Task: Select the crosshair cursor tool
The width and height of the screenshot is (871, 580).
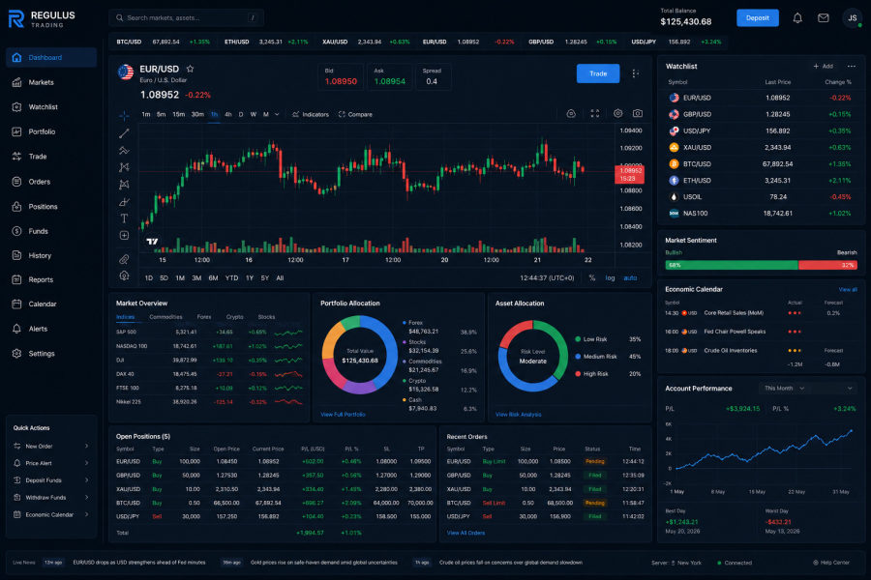Action: click(124, 115)
